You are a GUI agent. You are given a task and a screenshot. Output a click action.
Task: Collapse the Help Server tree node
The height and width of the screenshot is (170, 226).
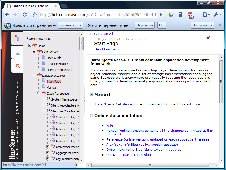(34, 52)
